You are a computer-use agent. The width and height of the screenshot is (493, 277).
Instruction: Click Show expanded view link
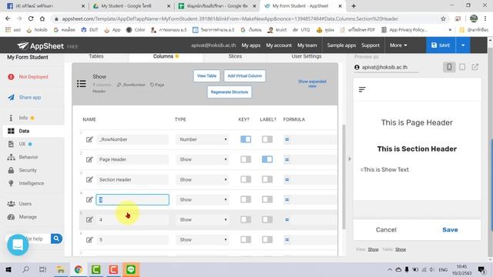point(312,84)
